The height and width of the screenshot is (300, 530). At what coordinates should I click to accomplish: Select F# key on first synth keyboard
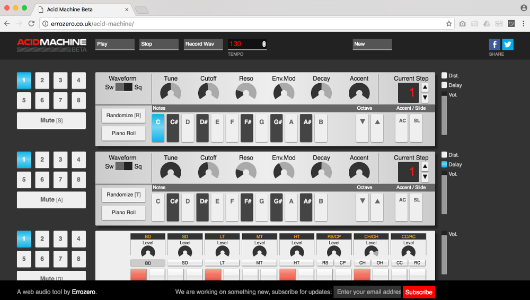point(247,128)
